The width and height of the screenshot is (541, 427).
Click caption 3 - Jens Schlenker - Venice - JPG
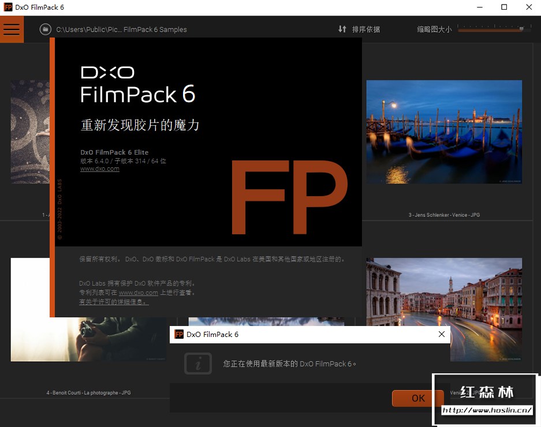click(444, 215)
